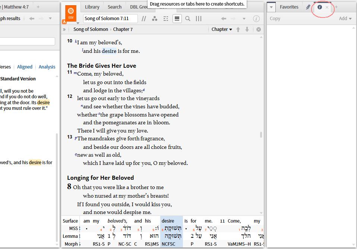Switch to the DBL Greek tab

pos(139,7)
